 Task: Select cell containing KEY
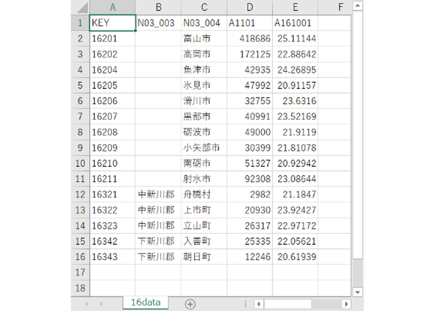[113, 23]
